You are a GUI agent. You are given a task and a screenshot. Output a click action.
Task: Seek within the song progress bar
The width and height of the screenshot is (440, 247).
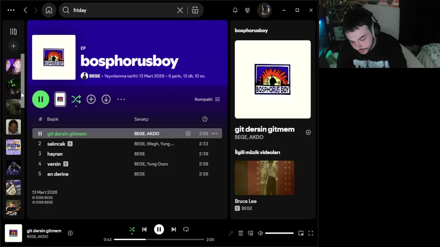tap(159, 239)
